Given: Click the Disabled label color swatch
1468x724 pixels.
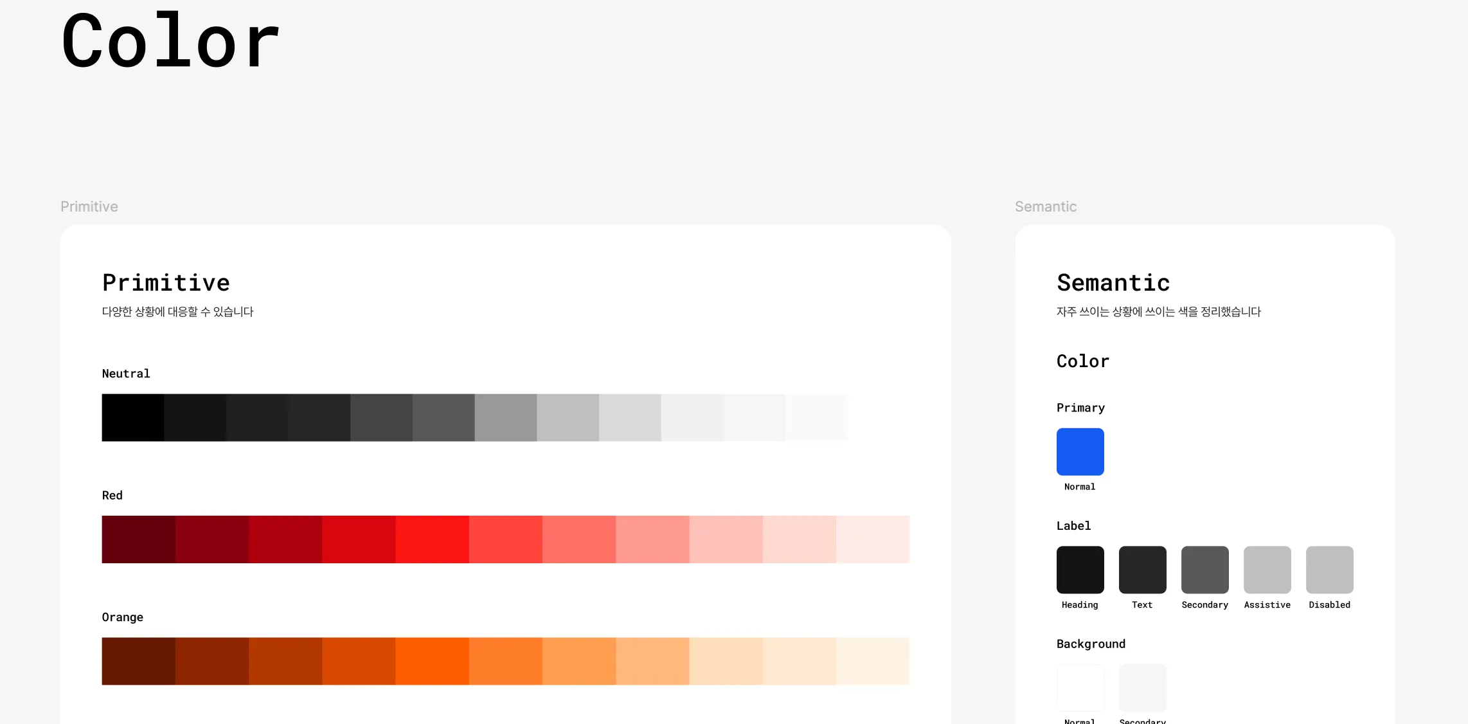Looking at the screenshot, I should click(x=1329, y=570).
